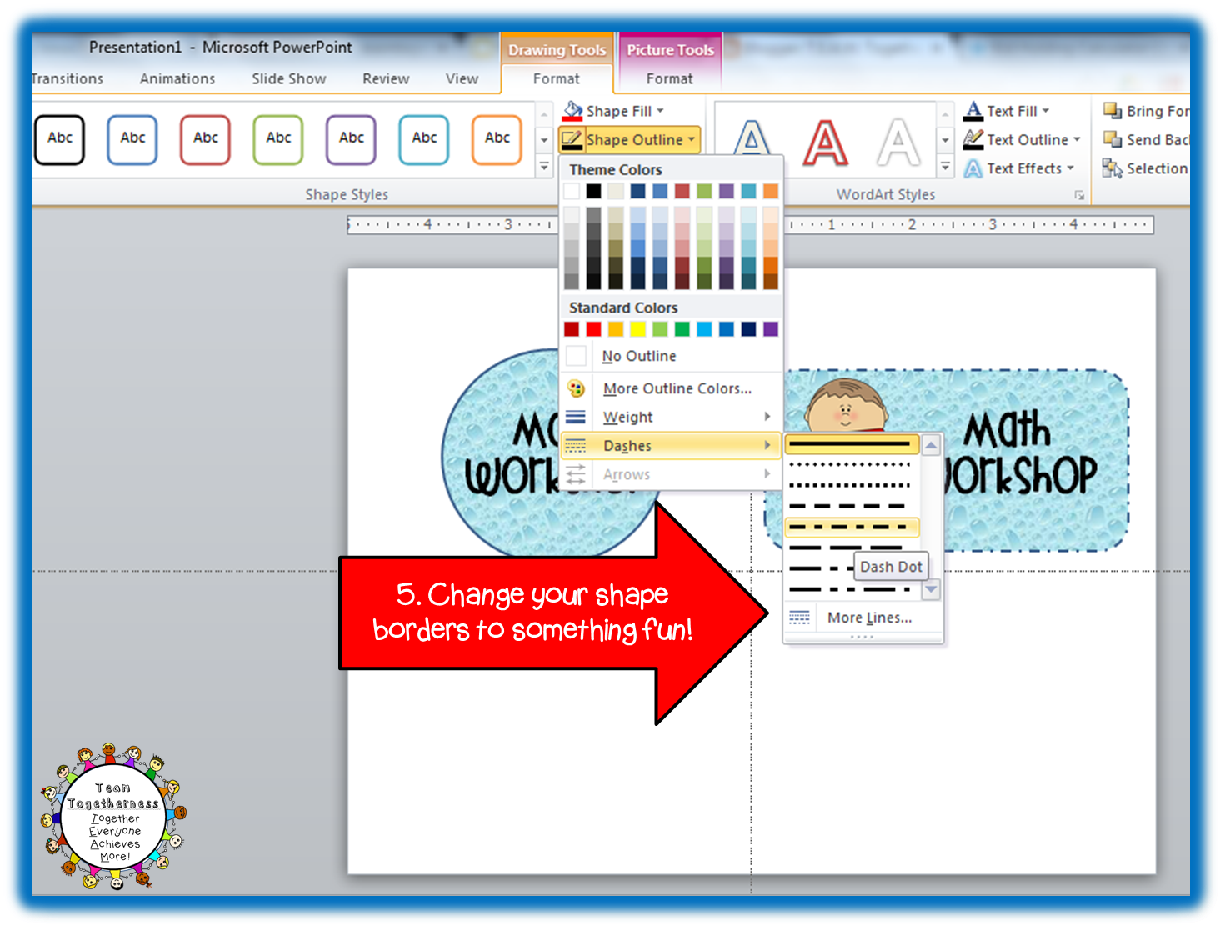
Task: Choose the blue outlined WordArt A style
Action: coord(752,140)
